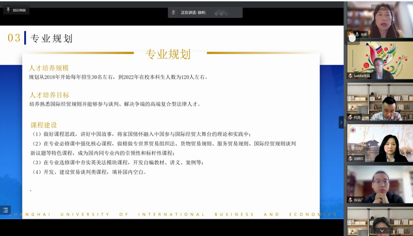Click microphone icon next to 徐昕's name

[x=357, y=34]
